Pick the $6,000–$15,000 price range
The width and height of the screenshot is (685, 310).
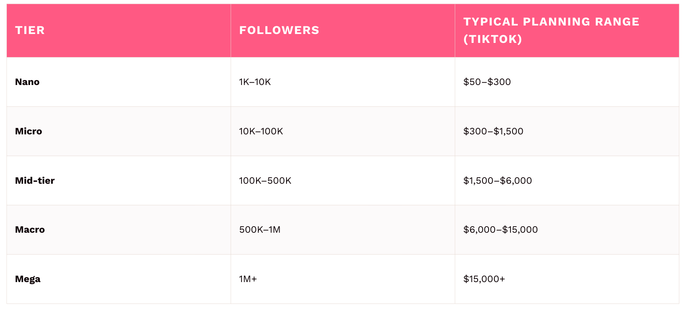pyautogui.click(x=500, y=229)
